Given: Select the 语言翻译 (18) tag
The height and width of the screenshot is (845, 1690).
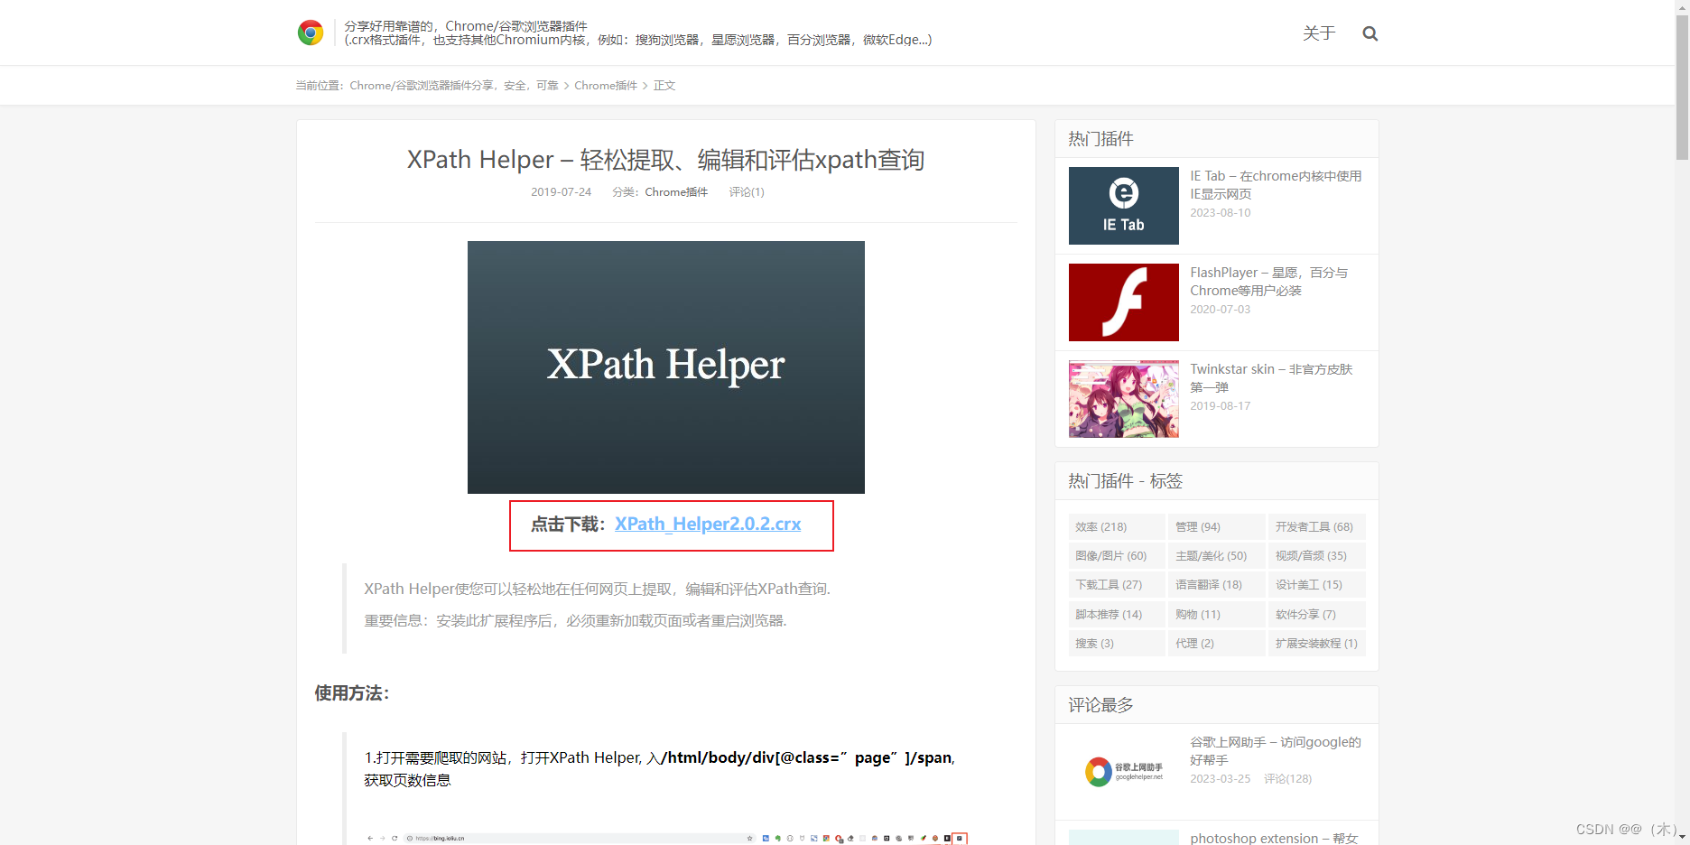Looking at the screenshot, I should click(1217, 585).
